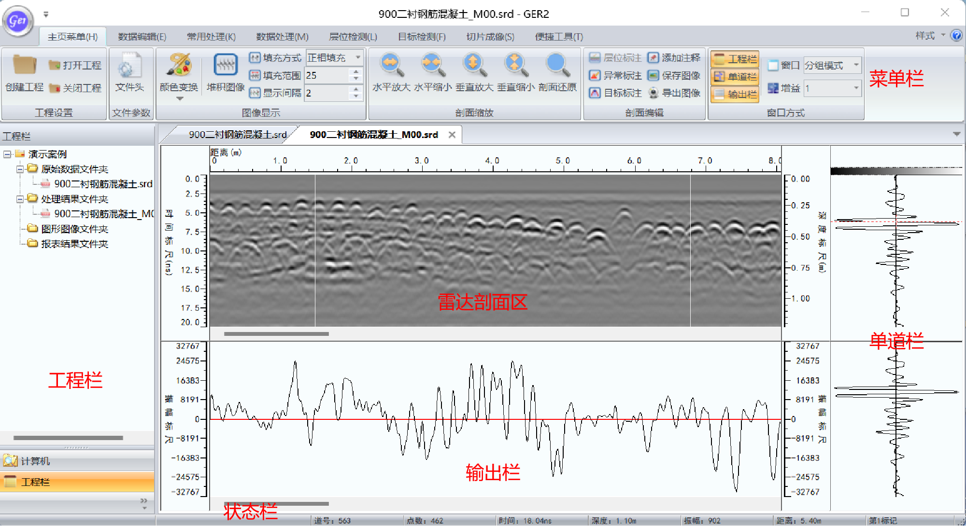Click 水平放大 horizontal zoom-in icon
This screenshot has width=966, height=526.
(x=391, y=65)
